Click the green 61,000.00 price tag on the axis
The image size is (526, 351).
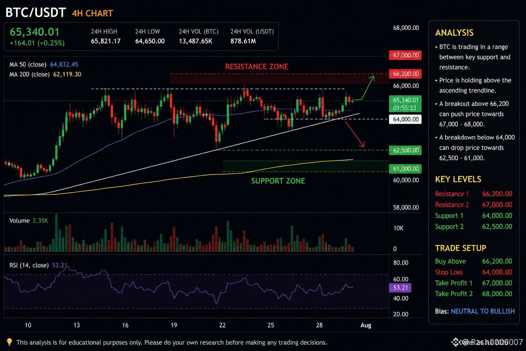(x=405, y=169)
